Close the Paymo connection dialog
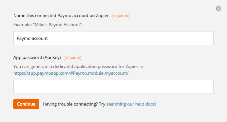This screenshot has height=122, width=227. (219, 9)
